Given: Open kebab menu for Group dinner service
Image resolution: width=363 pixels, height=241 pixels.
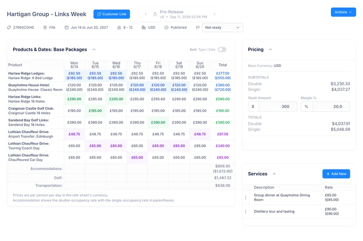Looking at the screenshot, I should [x=245, y=198].
